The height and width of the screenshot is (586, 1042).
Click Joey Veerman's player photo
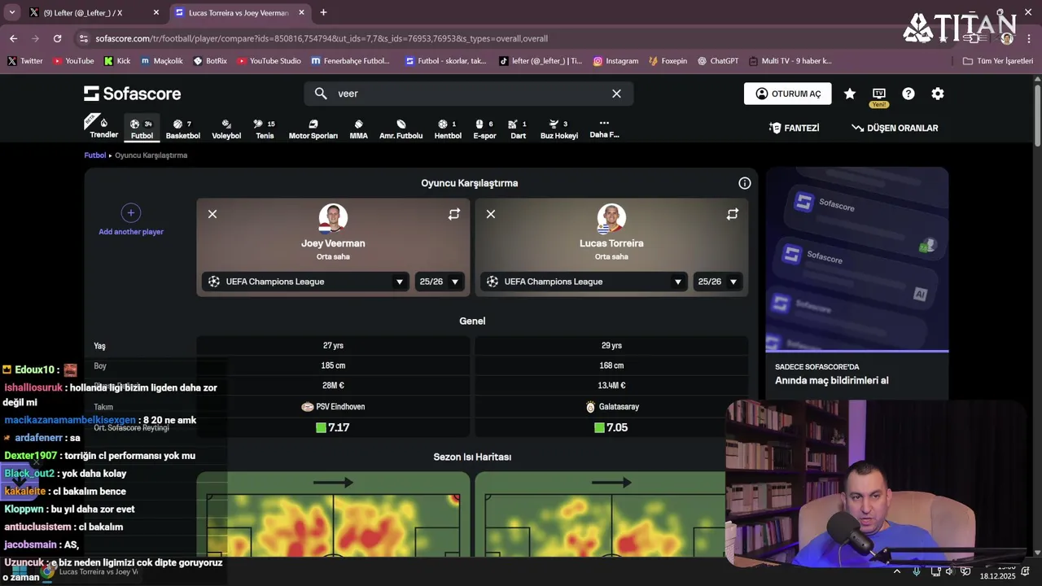[x=333, y=218]
